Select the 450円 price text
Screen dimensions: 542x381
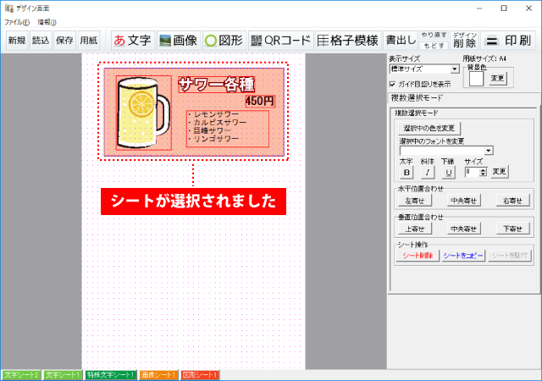pyautogui.click(x=260, y=101)
